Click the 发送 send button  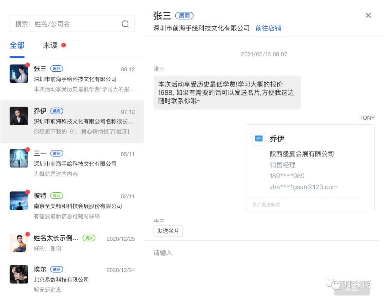point(352,289)
